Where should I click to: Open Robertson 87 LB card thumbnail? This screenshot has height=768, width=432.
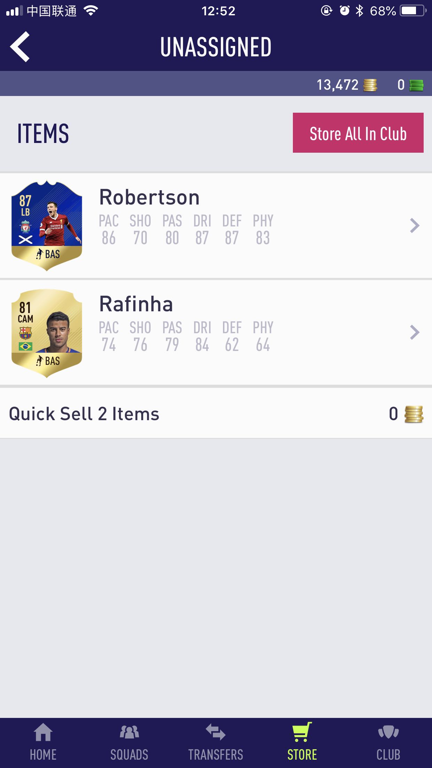pos(47,226)
